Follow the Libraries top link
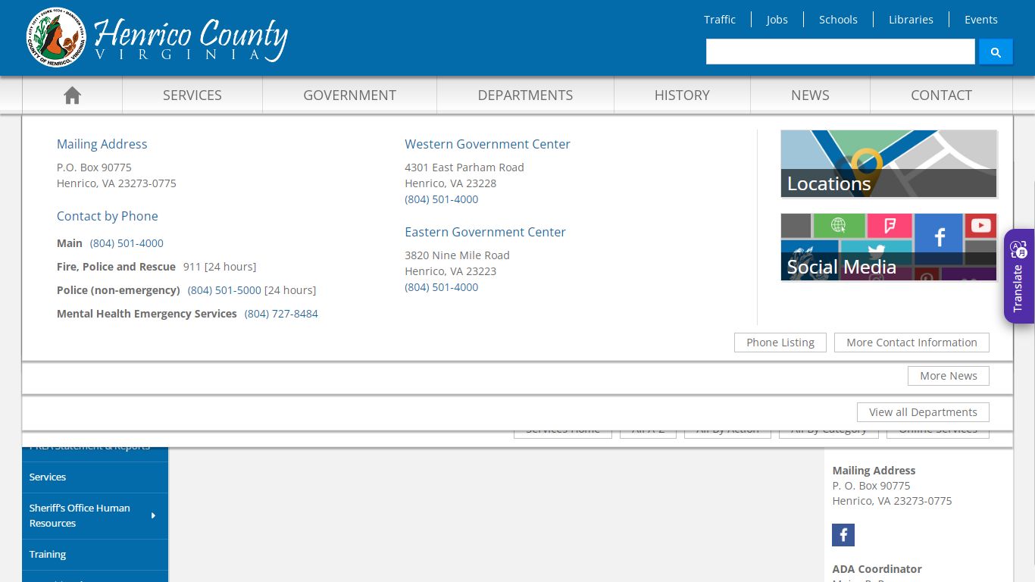Screen dimensions: 1035x582 pos(911,20)
